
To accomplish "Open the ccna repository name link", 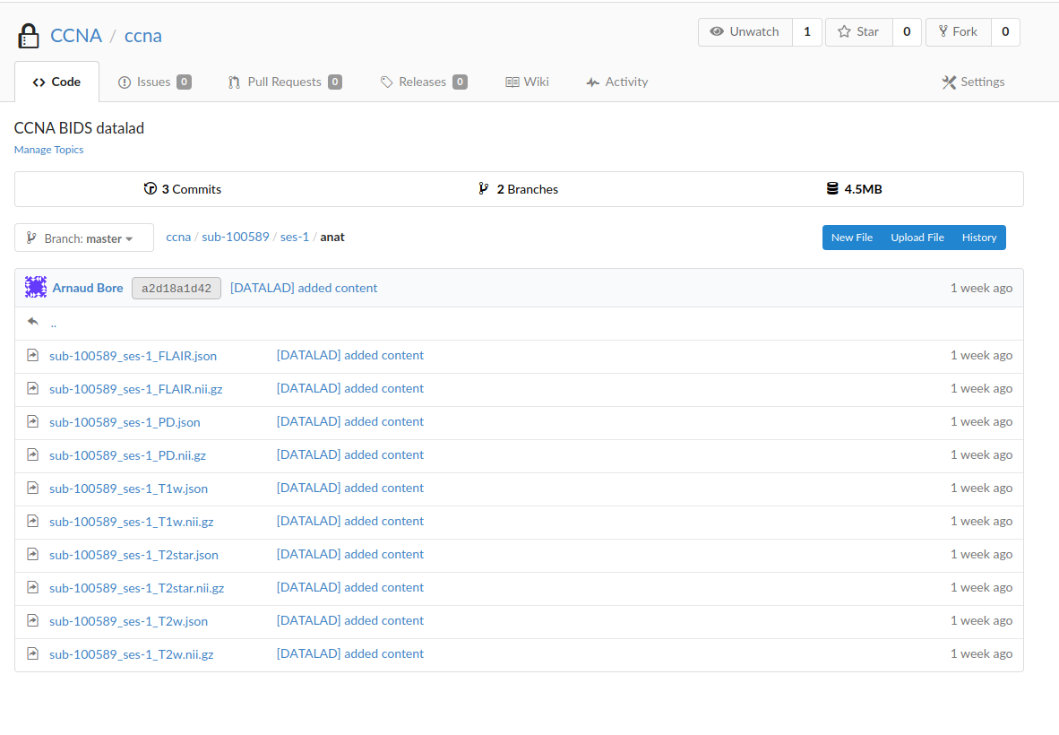I will (143, 36).
